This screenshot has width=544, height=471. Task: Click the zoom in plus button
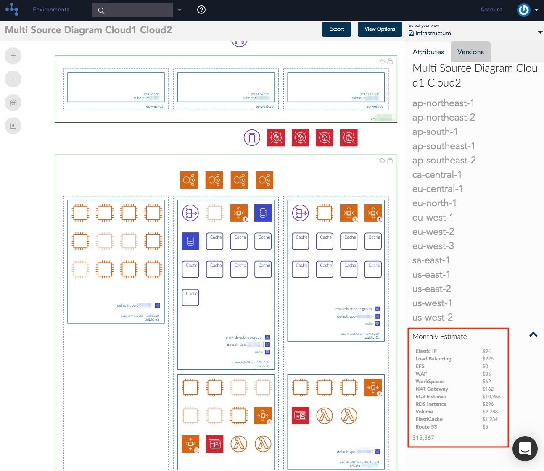pos(13,56)
